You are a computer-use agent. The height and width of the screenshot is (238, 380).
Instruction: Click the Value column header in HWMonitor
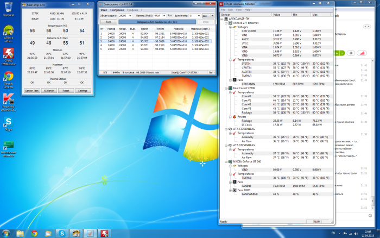coord(281,15)
